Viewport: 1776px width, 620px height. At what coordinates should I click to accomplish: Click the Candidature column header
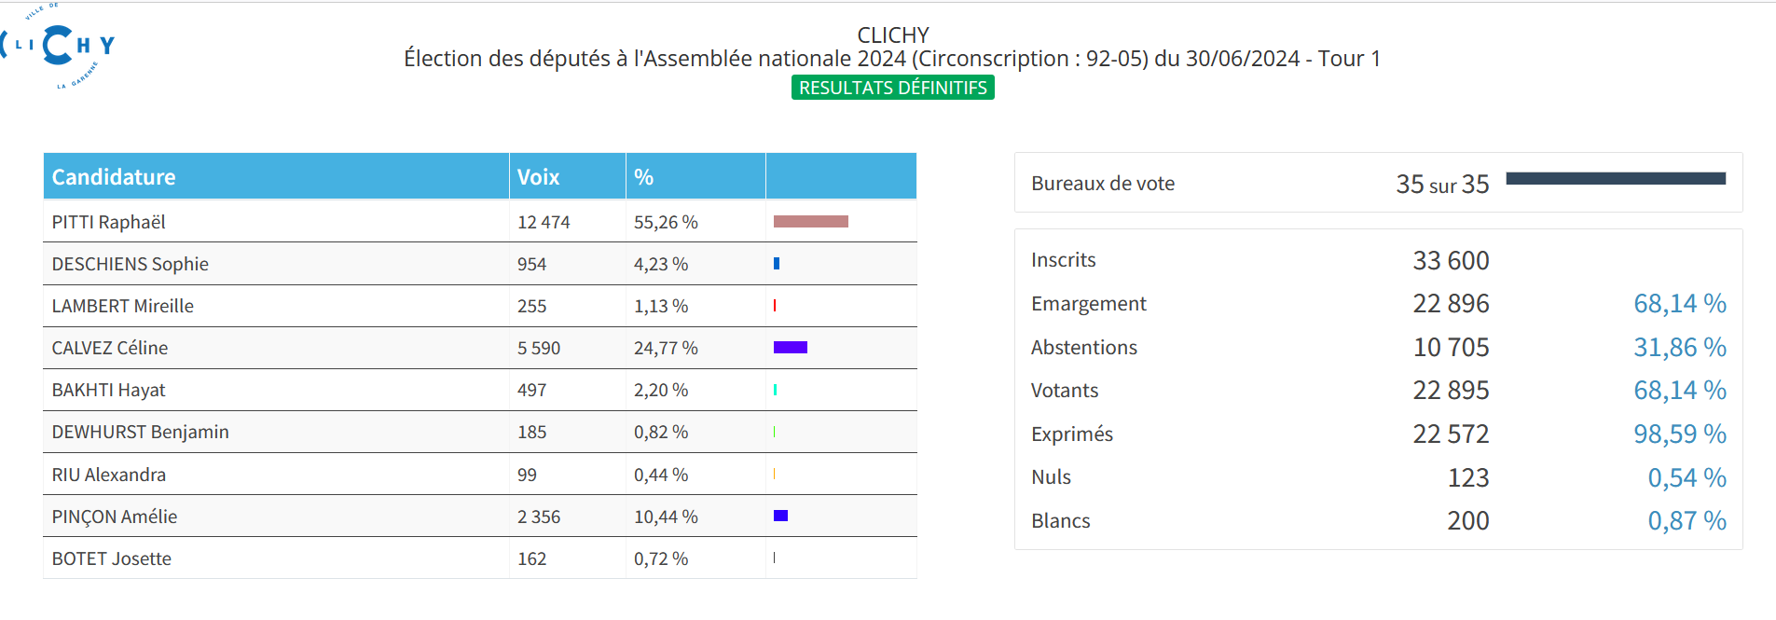coord(114,177)
